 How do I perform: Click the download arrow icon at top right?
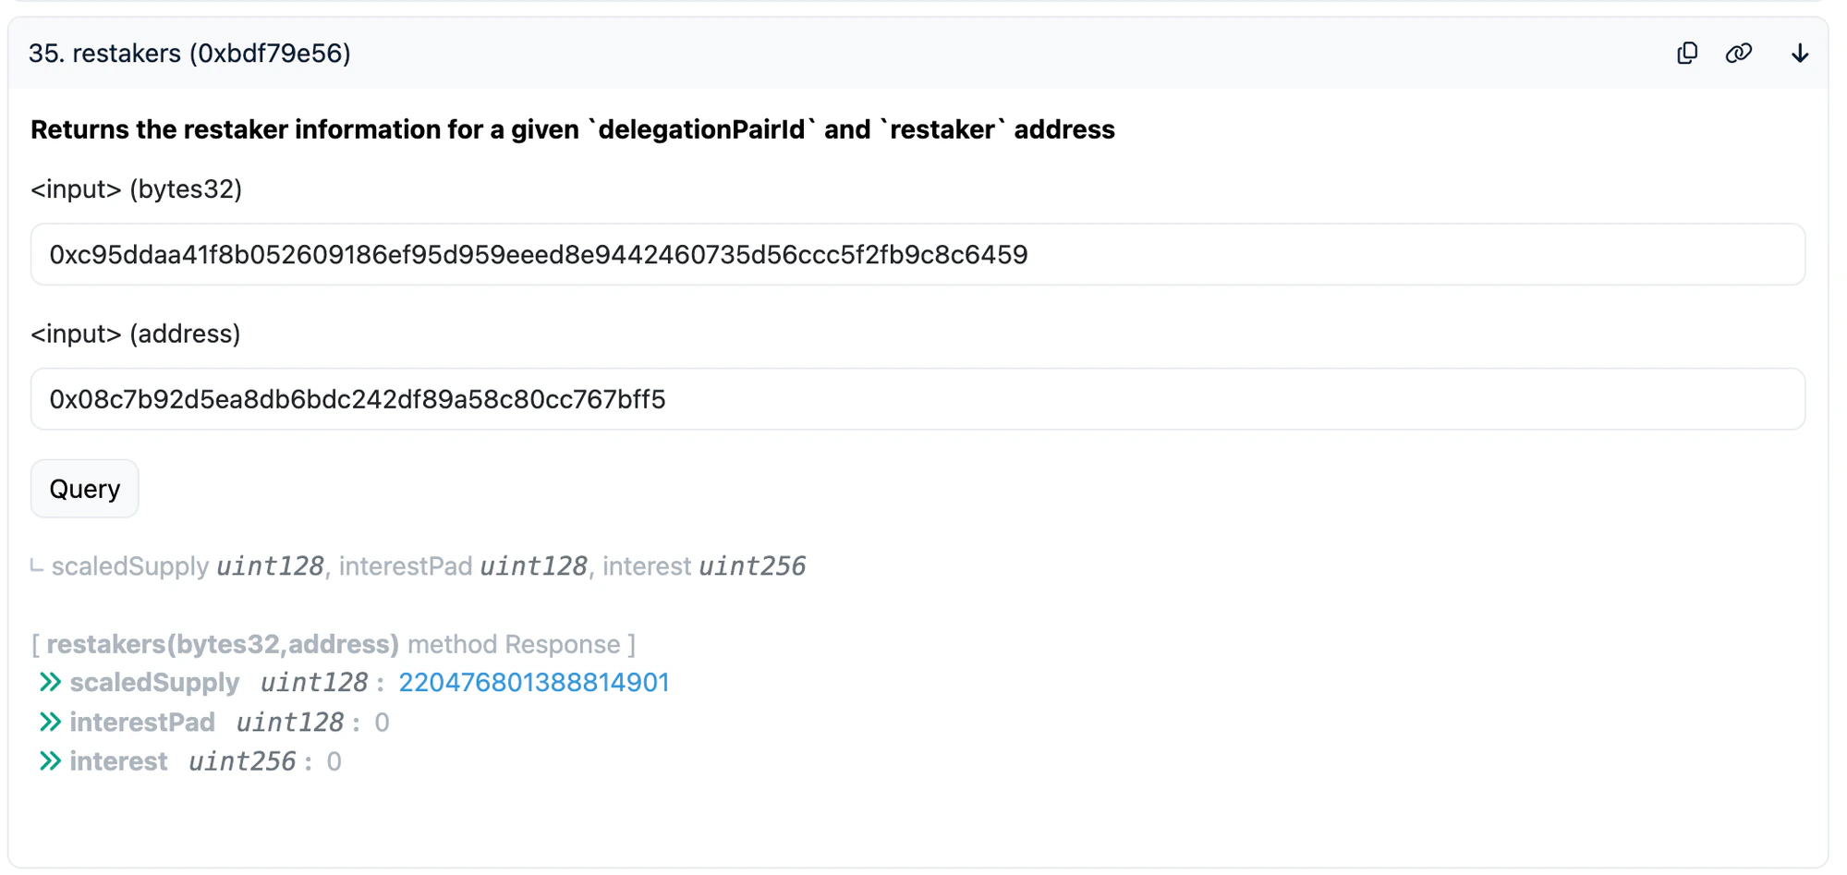tap(1800, 54)
